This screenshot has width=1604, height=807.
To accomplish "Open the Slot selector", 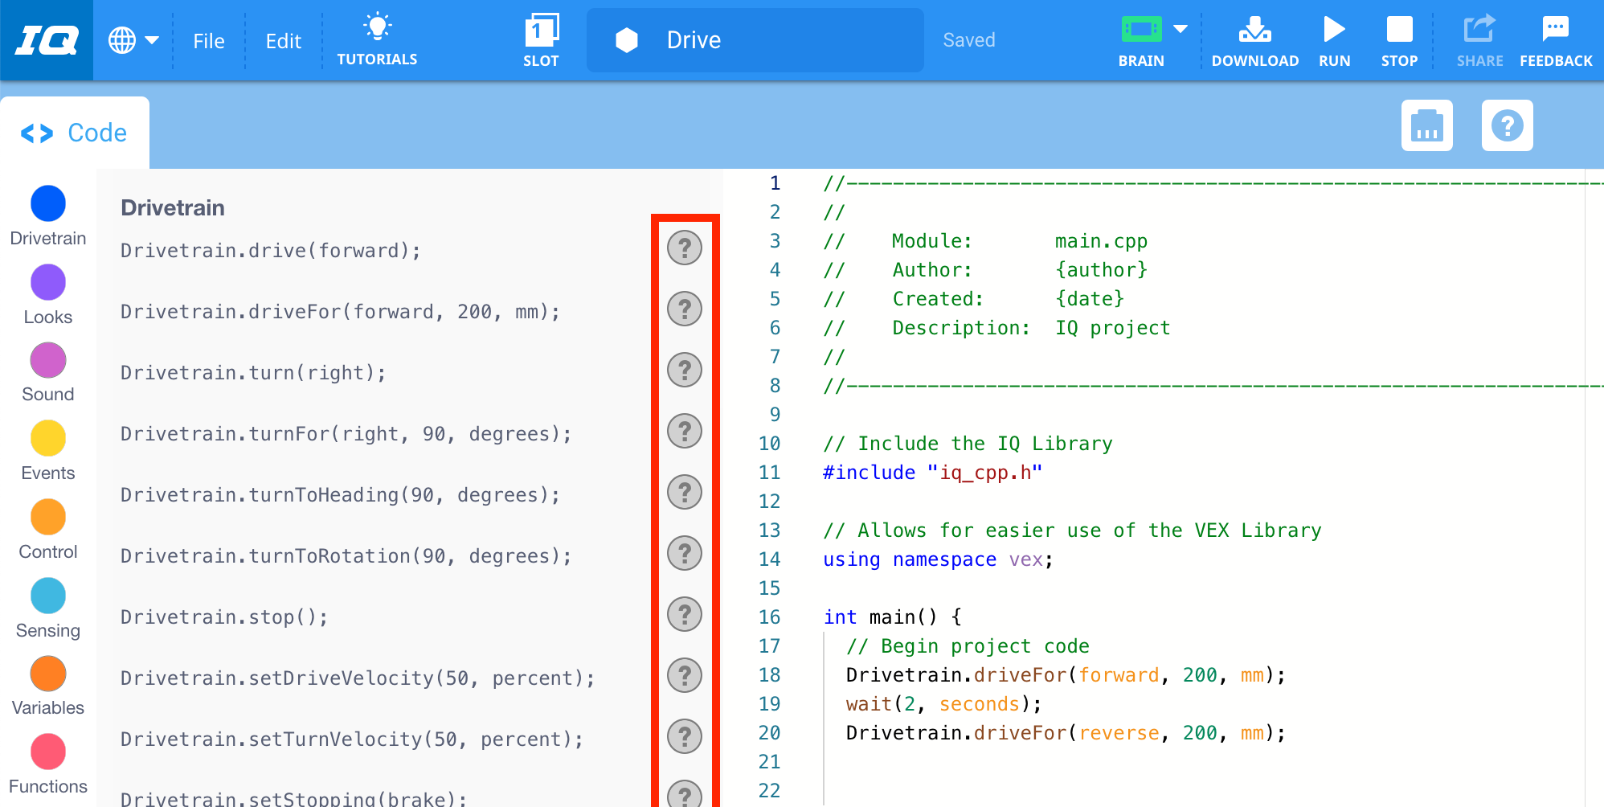I will click(541, 39).
